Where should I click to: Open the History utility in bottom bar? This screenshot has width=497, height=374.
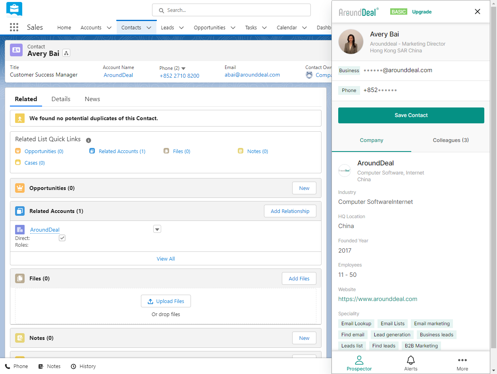[x=83, y=366]
